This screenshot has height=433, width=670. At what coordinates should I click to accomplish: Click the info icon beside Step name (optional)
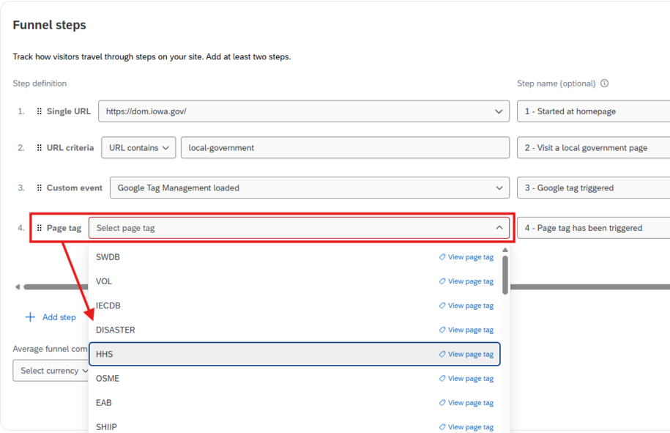click(x=603, y=83)
